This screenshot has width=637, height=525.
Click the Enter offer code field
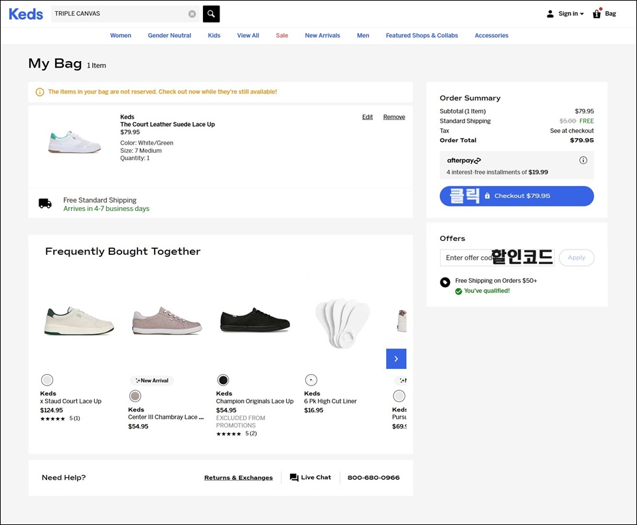[497, 258]
